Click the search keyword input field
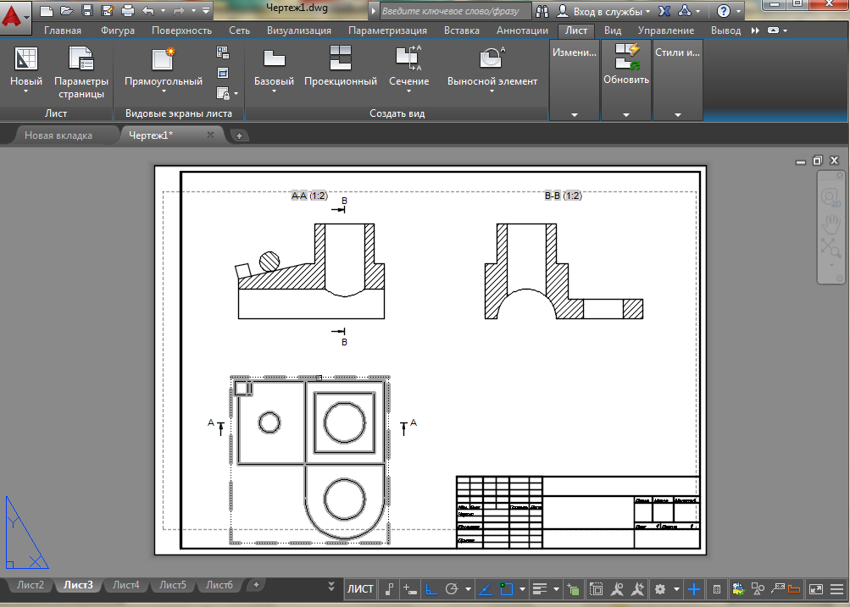850x607 pixels. (x=454, y=11)
